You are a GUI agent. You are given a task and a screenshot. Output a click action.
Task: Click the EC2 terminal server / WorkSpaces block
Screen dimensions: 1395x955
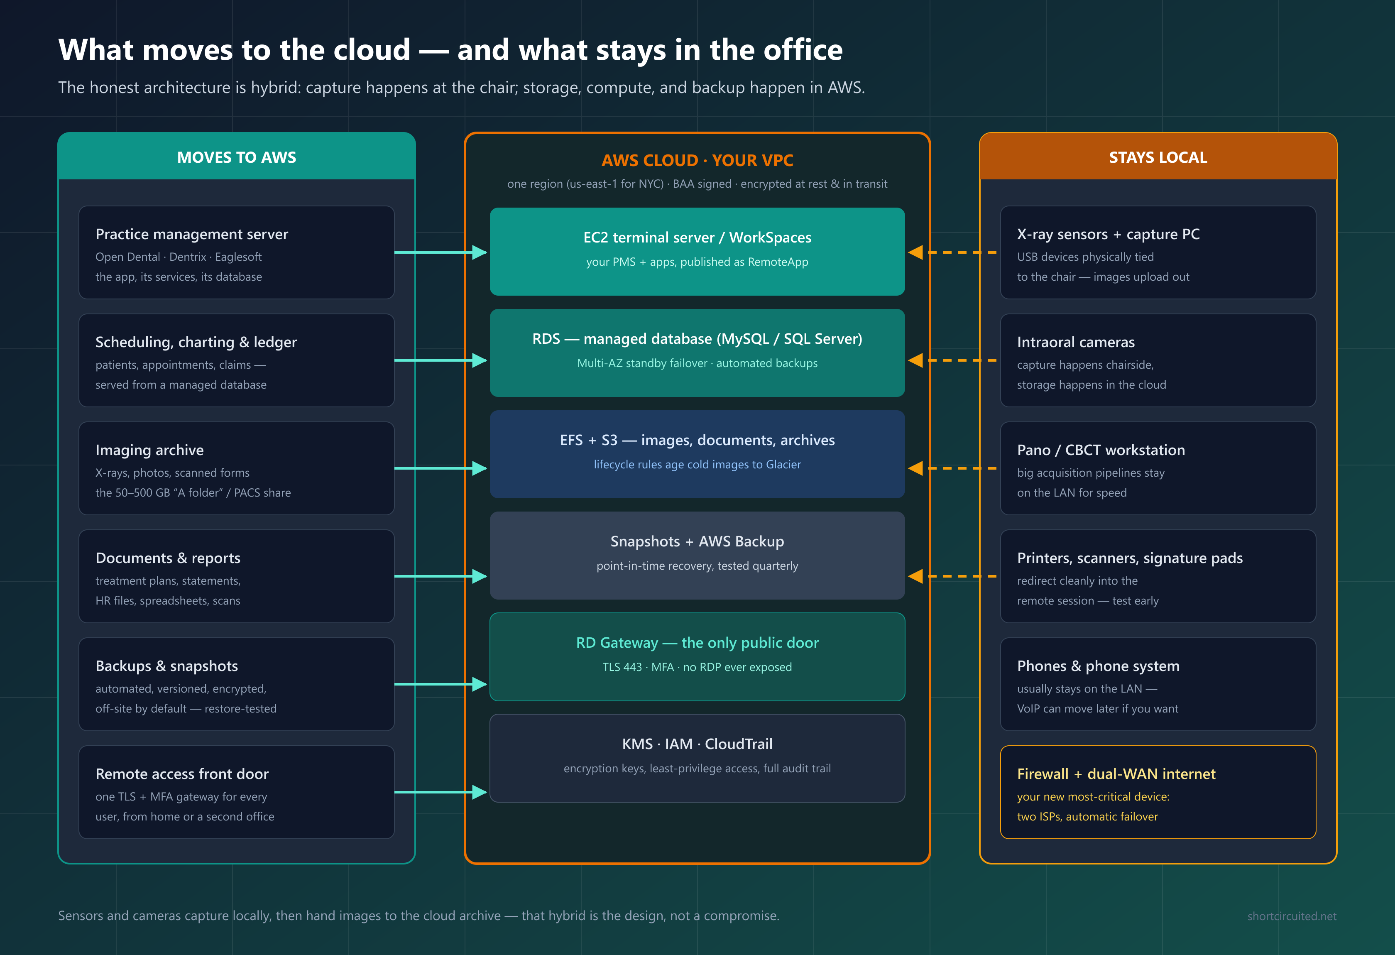697,252
